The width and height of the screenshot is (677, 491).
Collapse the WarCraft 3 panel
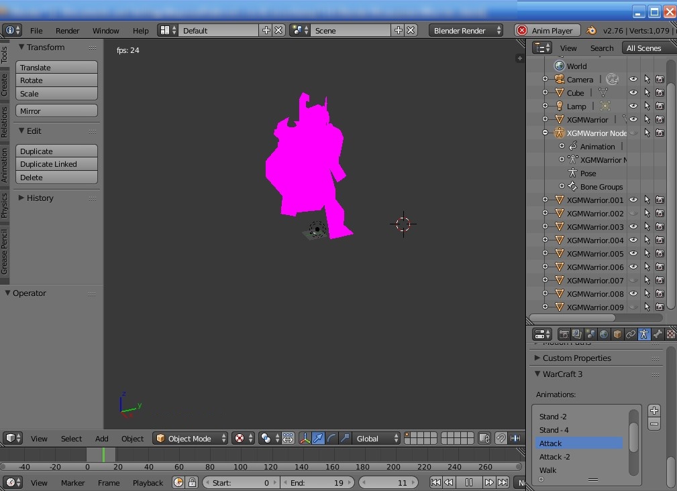537,374
